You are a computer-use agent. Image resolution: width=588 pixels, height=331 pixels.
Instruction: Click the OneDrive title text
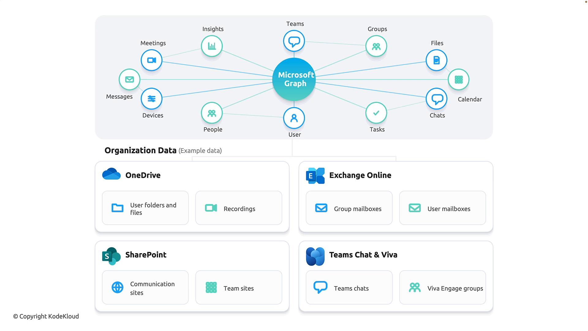coord(143,175)
